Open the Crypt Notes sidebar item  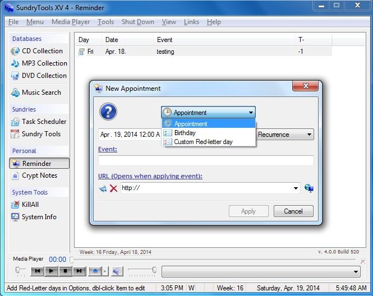(x=39, y=175)
